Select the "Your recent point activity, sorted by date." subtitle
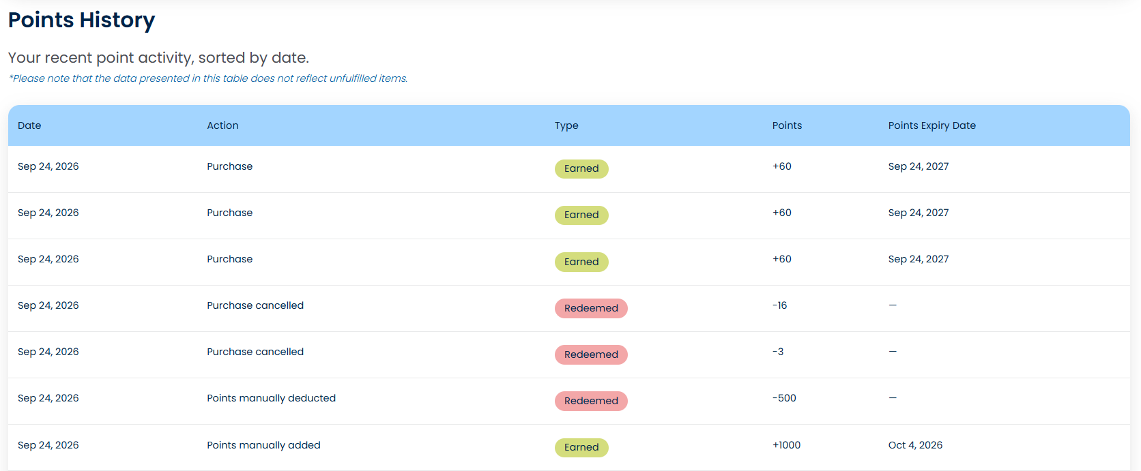 (x=158, y=58)
